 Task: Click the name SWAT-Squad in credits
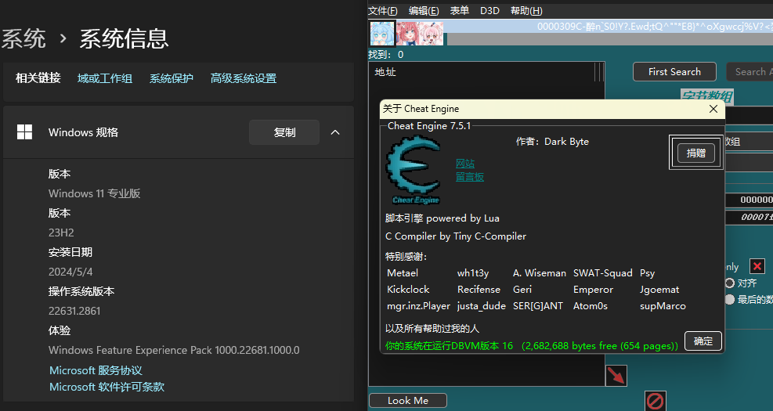[x=602, y=273]
